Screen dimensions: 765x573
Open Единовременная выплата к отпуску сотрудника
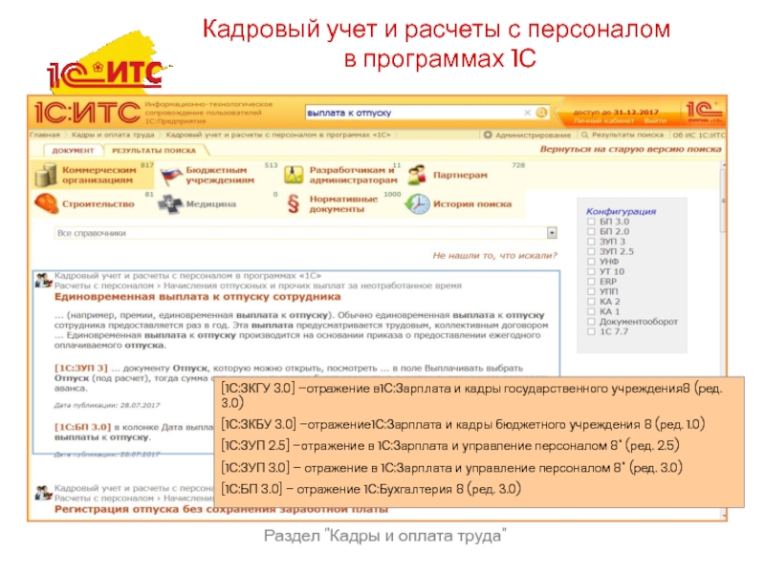(x=197, y=297)
